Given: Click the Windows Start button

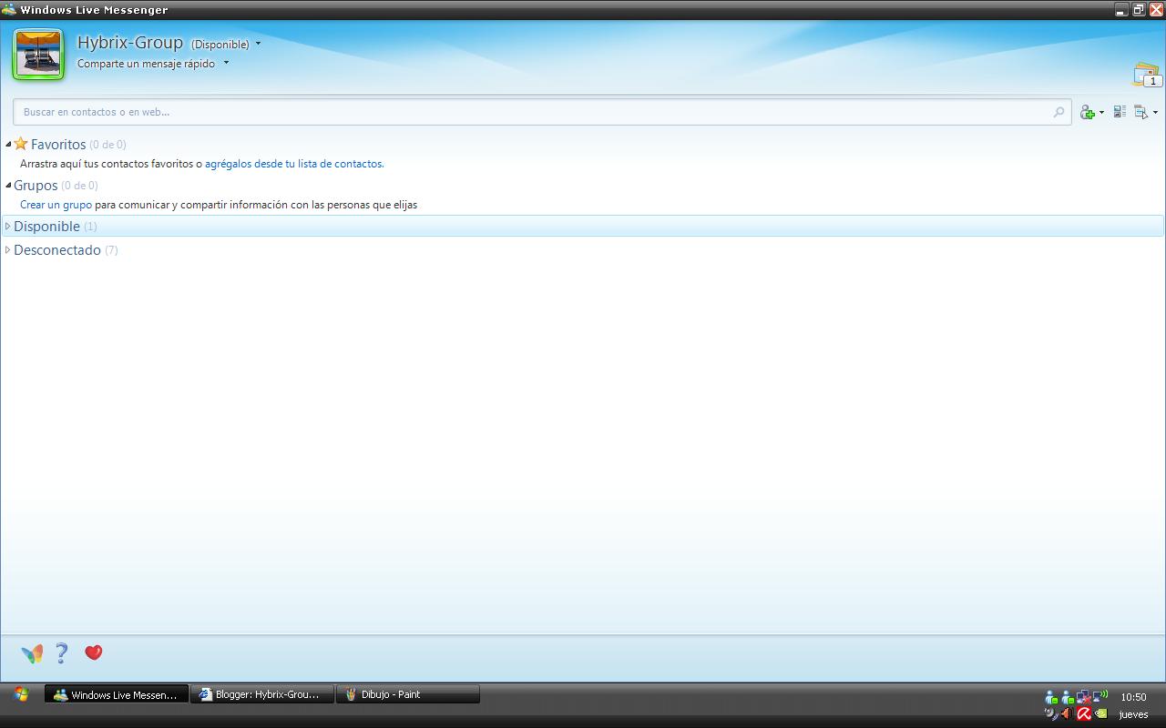Looking at the screenshot, I should (21, 694).
